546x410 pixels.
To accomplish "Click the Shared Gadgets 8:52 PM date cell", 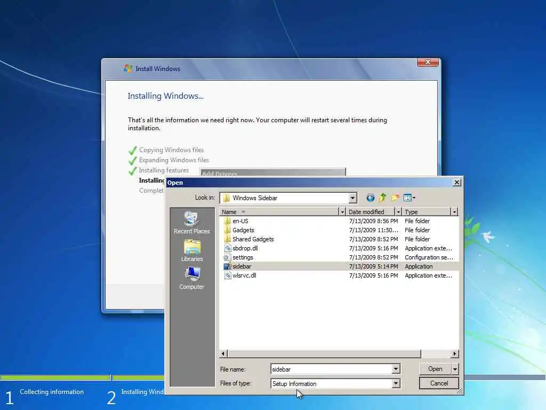I will (x=373, y=239).
